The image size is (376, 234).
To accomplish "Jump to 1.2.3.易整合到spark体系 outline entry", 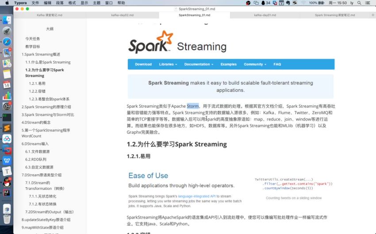I will click(x=49, y=99).
